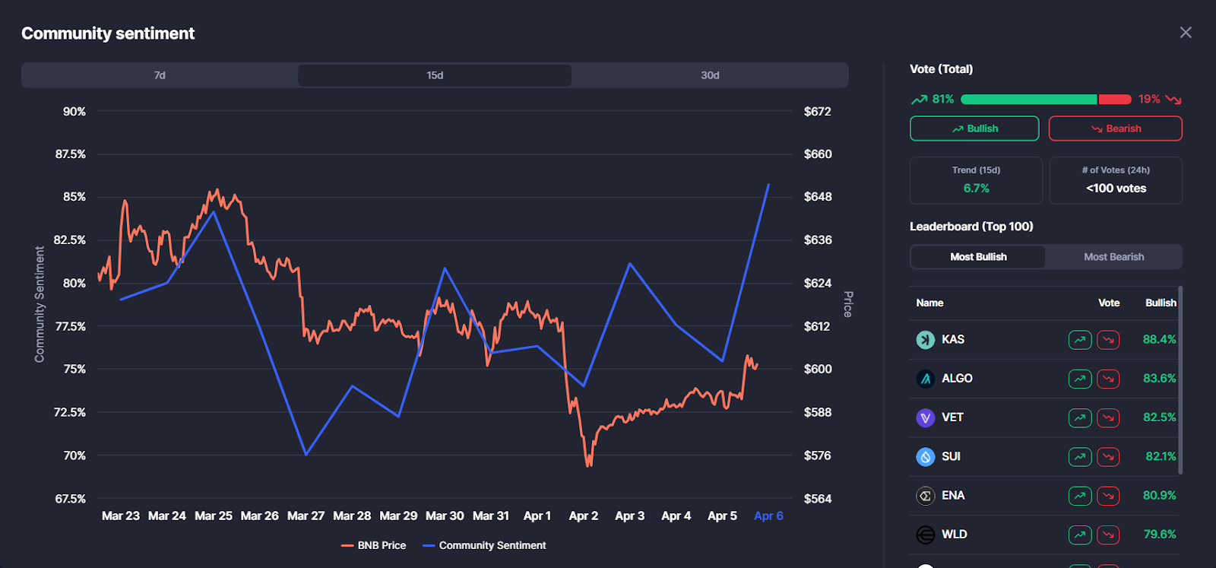The image size is (1216, 568).
Task: Click the WLD coin logo icon
Action: coord(925,535)
